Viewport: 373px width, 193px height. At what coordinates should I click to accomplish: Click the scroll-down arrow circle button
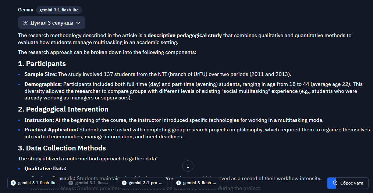tap(188, 166)
